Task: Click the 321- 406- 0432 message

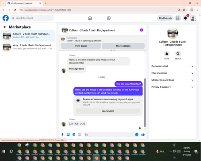Action: click(77, 124)
